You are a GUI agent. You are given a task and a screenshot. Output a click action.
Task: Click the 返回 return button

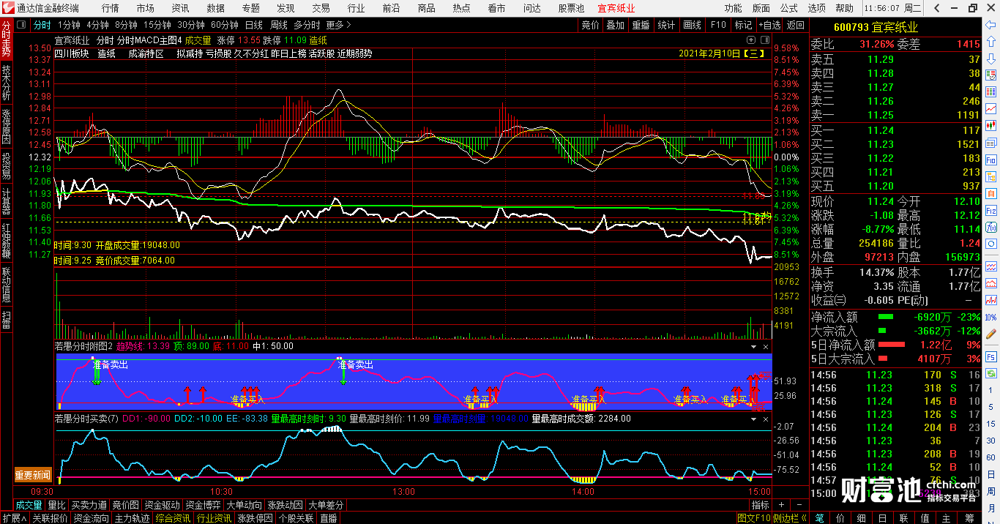(795, 24)
